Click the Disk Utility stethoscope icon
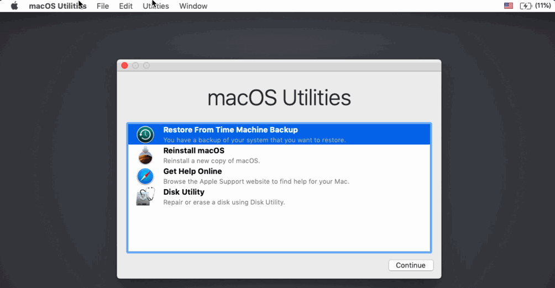Screen dimensions: 555x288 (x=145, y=196)
